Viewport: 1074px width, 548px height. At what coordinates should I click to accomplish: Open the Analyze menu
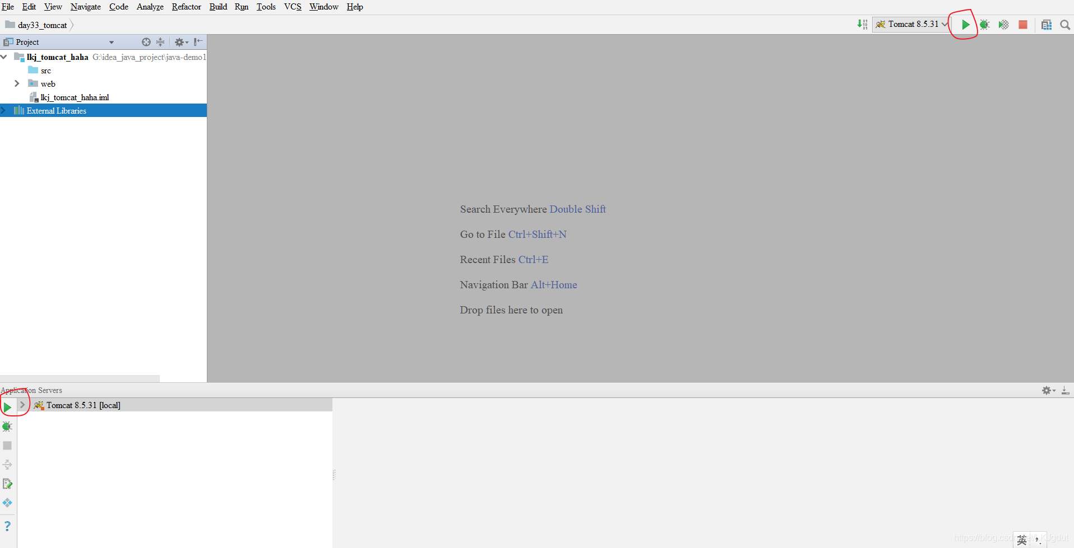click(x=150, y=7)
